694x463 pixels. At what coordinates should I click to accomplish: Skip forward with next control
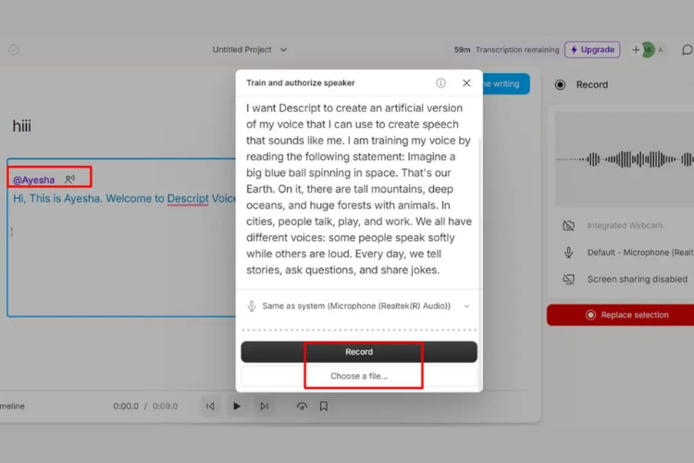click(265, 407)
